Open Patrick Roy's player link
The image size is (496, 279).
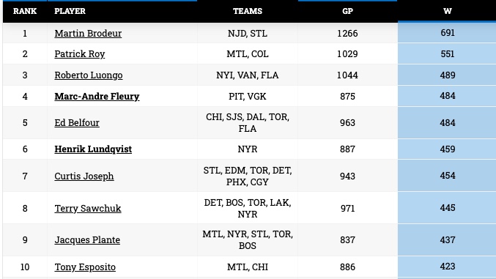79,53
